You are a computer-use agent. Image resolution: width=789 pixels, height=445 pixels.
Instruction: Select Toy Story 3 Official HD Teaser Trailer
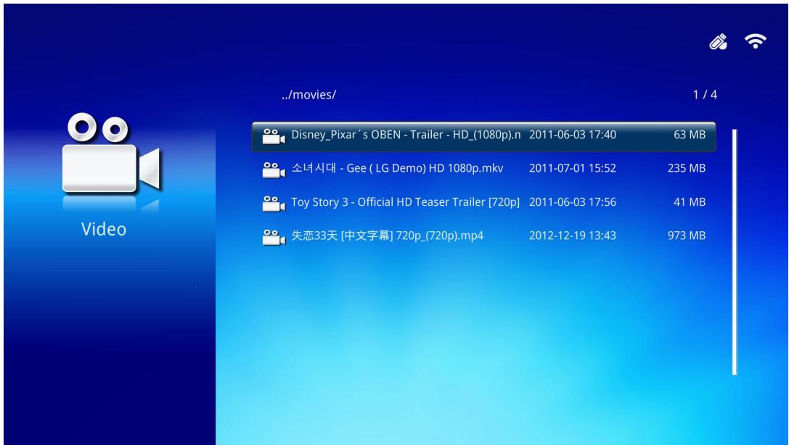tap(406, 202)
